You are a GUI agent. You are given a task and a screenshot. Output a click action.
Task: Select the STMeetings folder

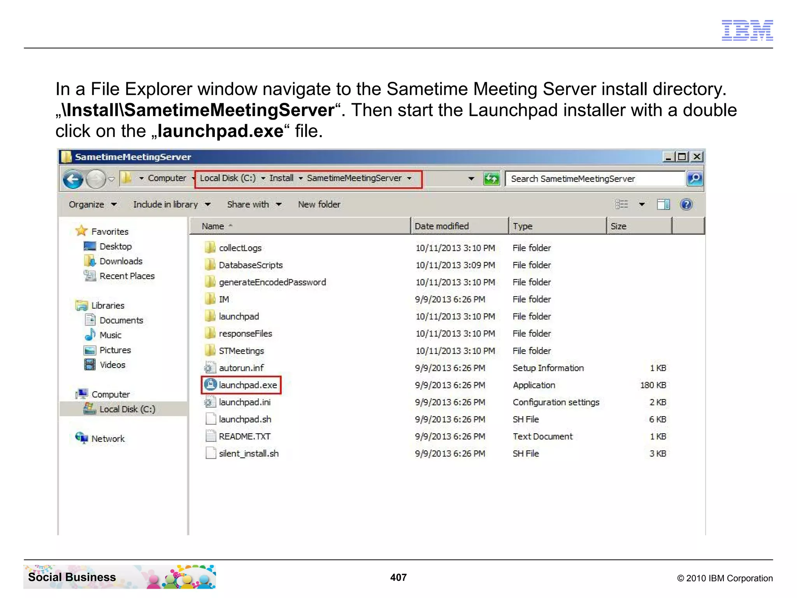241,351
